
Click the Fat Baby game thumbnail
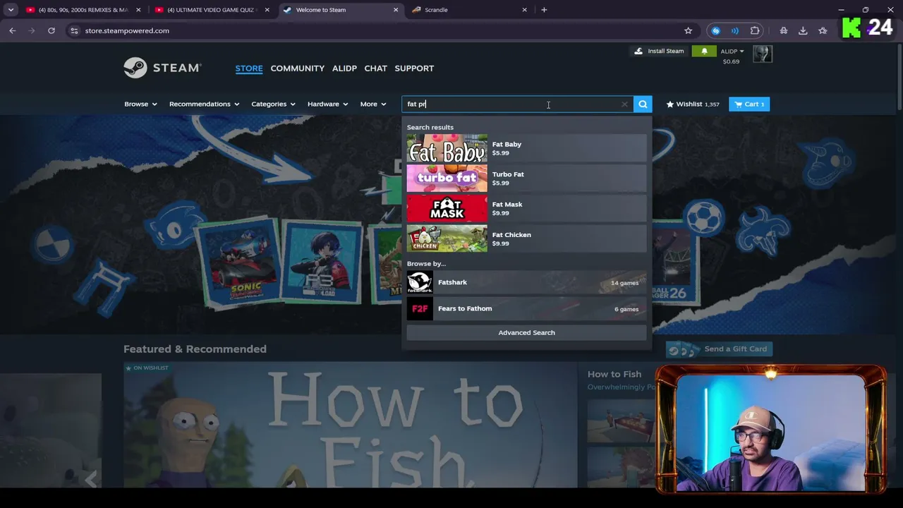[447, 148]
